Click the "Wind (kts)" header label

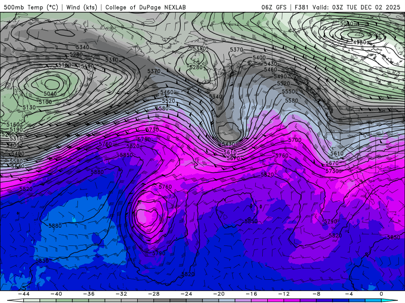point(82,7)
